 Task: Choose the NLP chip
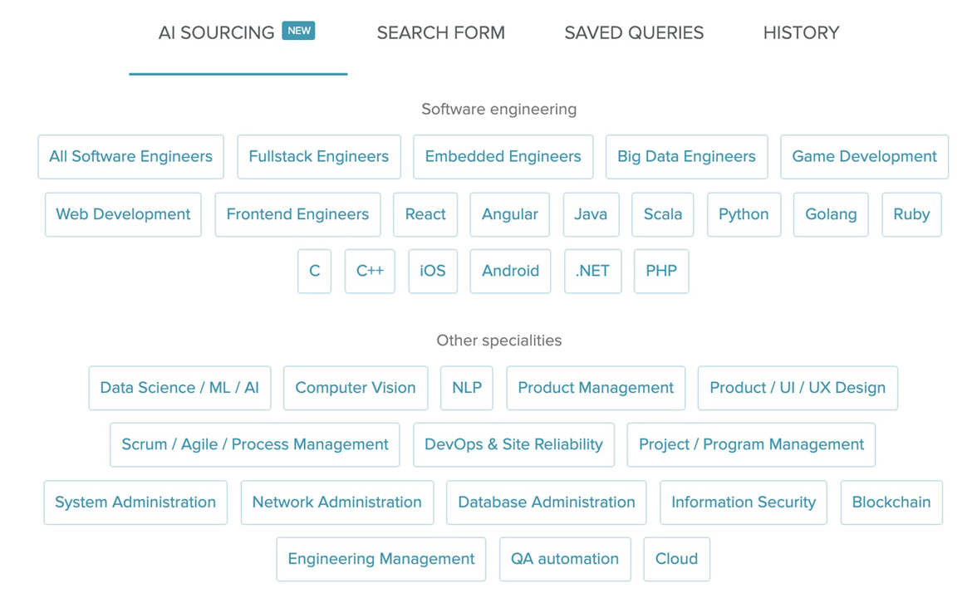tap(467, 388)
